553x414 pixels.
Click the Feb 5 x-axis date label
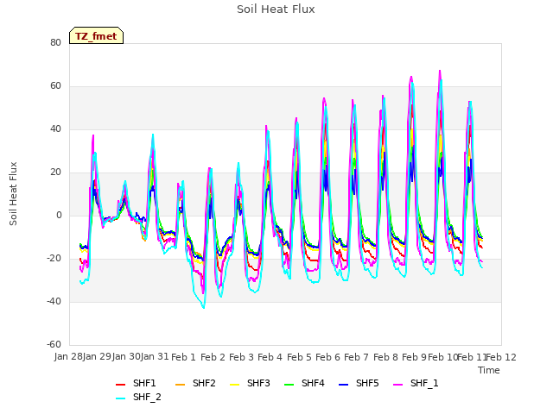tap(299, 357)
